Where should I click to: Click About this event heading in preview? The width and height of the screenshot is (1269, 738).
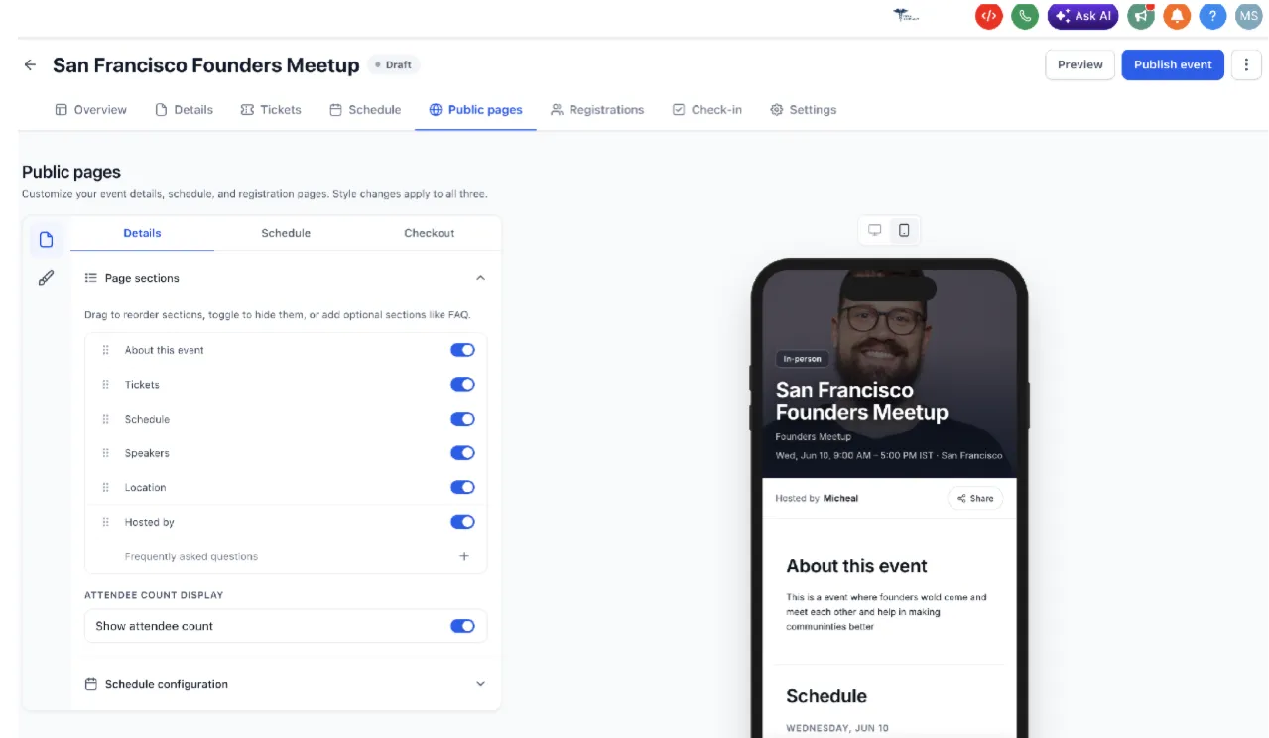coord(856,566)
